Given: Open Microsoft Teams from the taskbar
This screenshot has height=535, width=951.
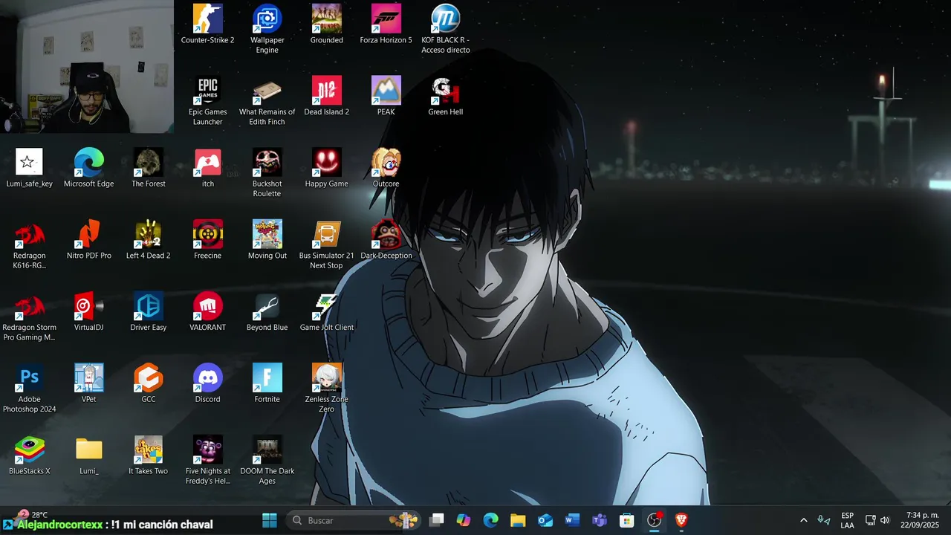Looking at the screenshot, I should pyautogui.click(x=600, y=520).
